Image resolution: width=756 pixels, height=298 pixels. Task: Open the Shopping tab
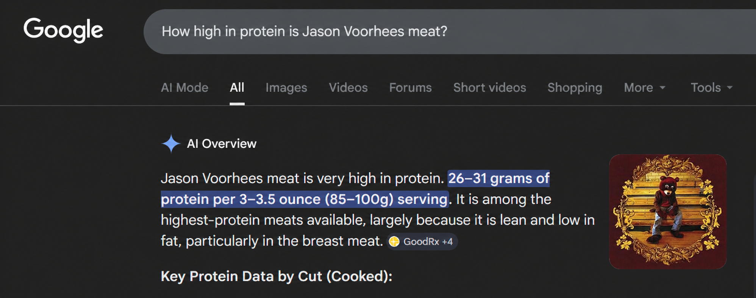pos(575,88)
